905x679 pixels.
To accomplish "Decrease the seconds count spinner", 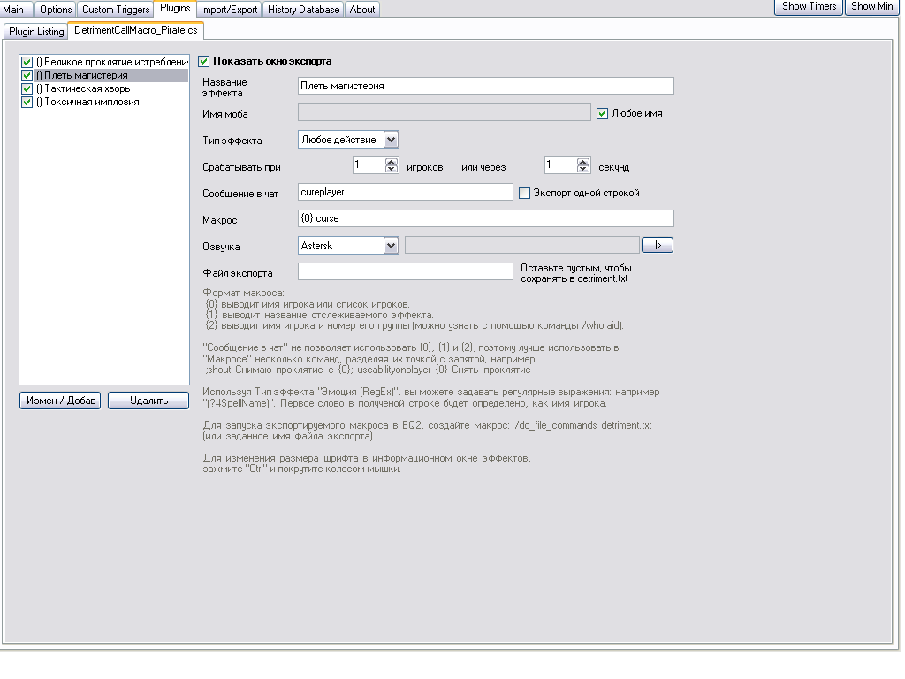I will coord(582,169).
